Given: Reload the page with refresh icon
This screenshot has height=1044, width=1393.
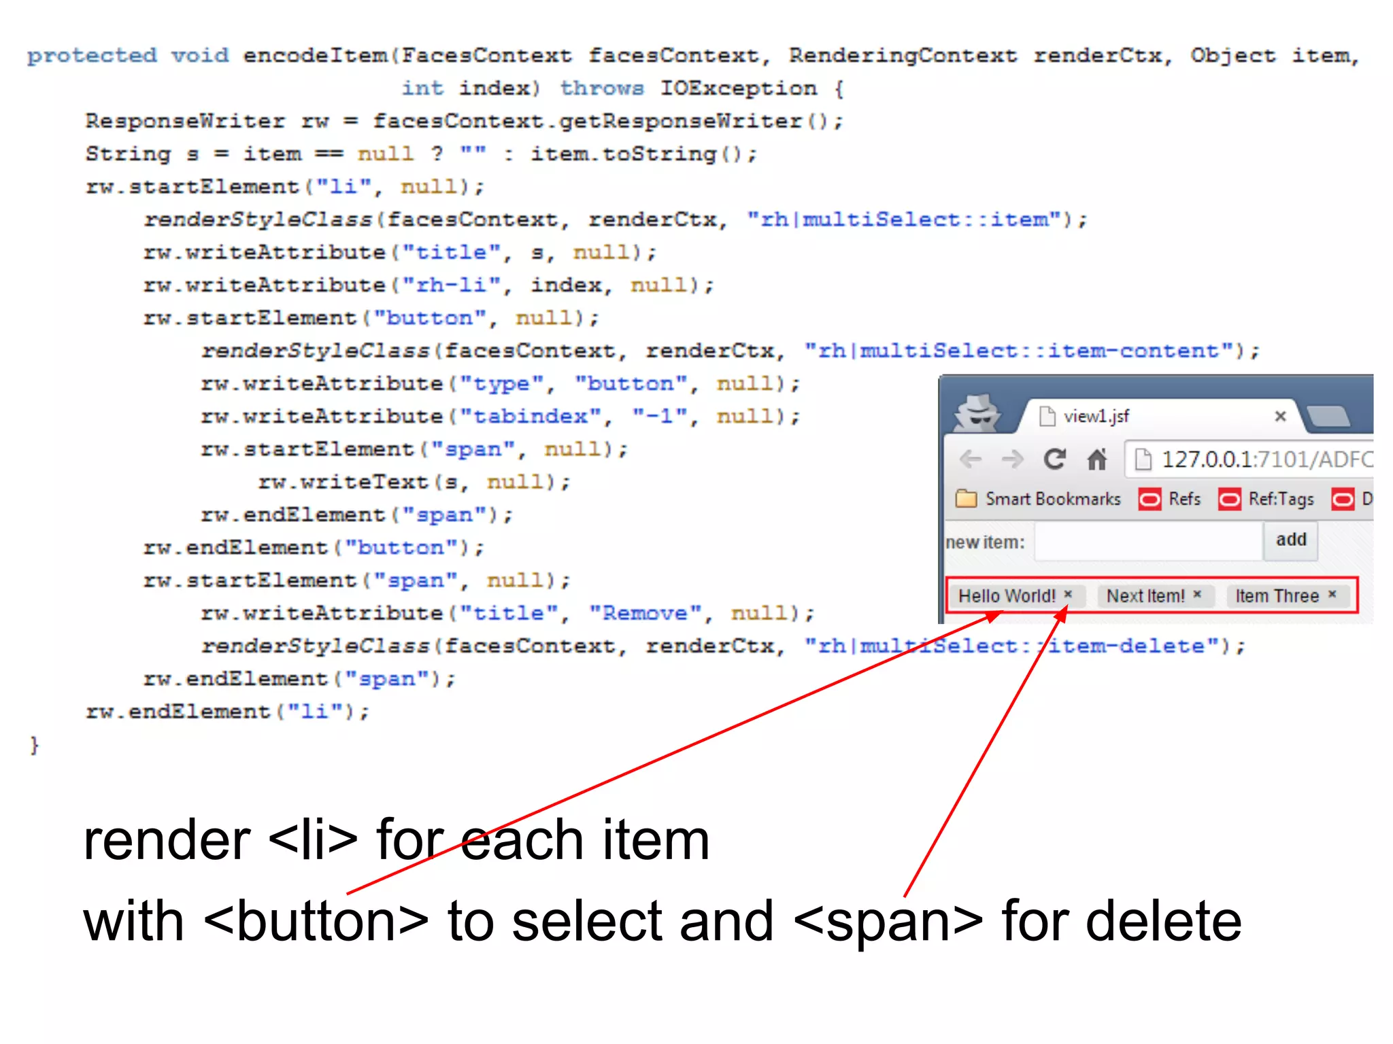Looking at the screenshot, I should point(1054,459).
